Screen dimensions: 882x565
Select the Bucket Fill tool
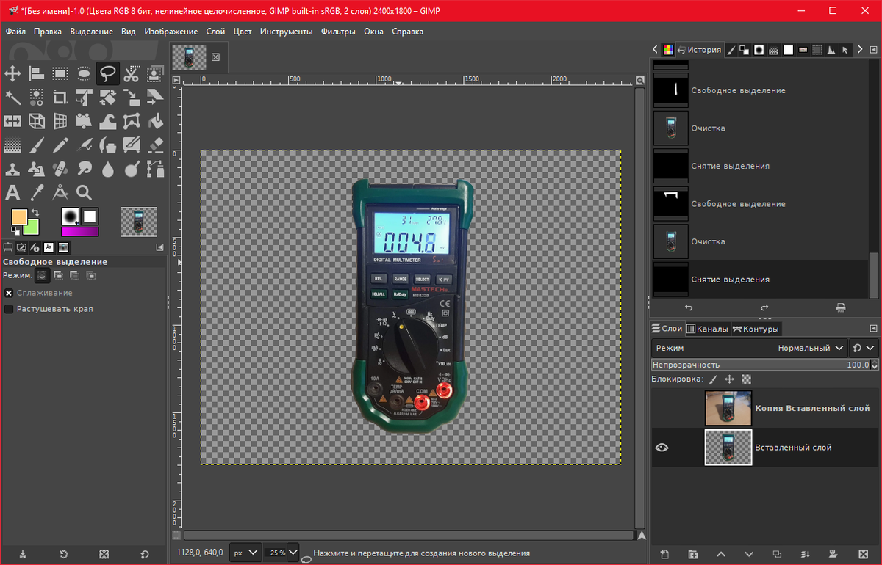(155, 121)
